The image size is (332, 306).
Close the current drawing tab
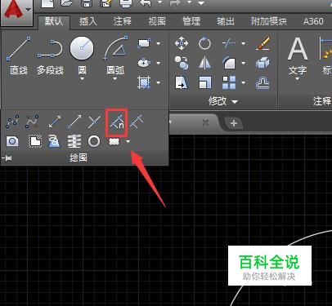coord(205,123)
